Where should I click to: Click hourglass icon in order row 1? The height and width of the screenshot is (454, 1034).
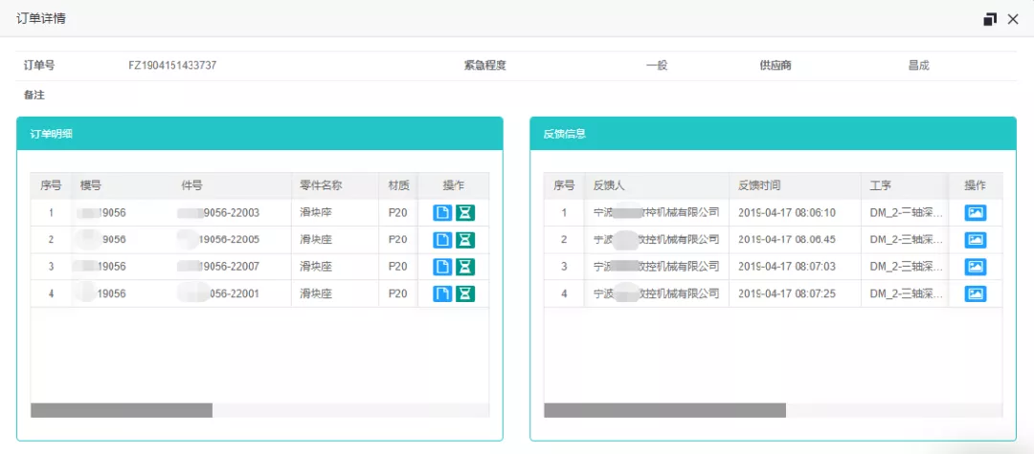pyautogui.click(x=465, y=213)
